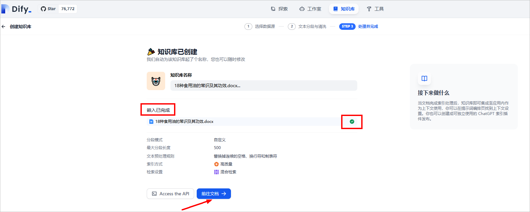Click the Dify logo

click(x=16, y=9)
